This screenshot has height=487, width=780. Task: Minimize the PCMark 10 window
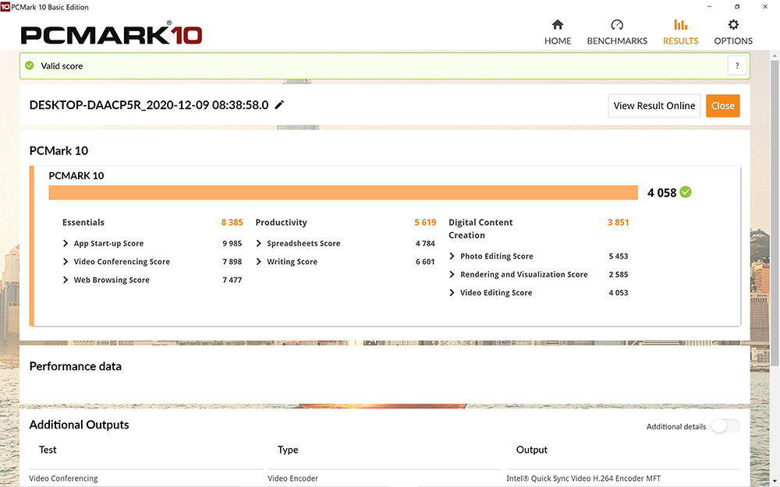(x=709, y=6)
